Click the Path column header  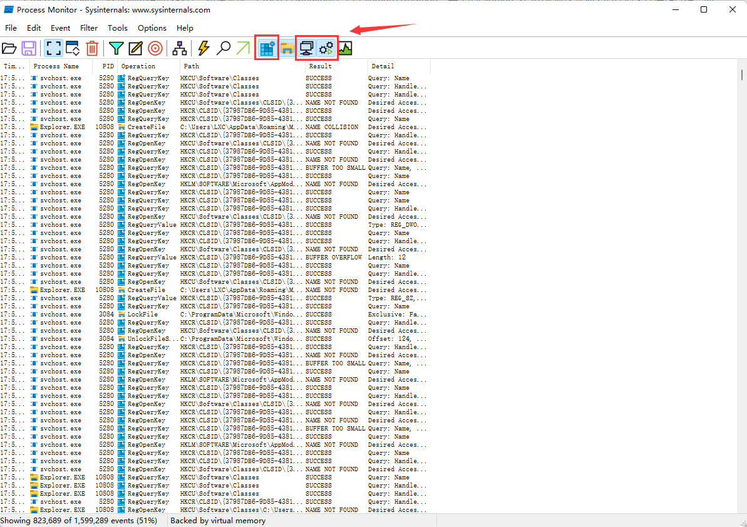pos(242,66)
